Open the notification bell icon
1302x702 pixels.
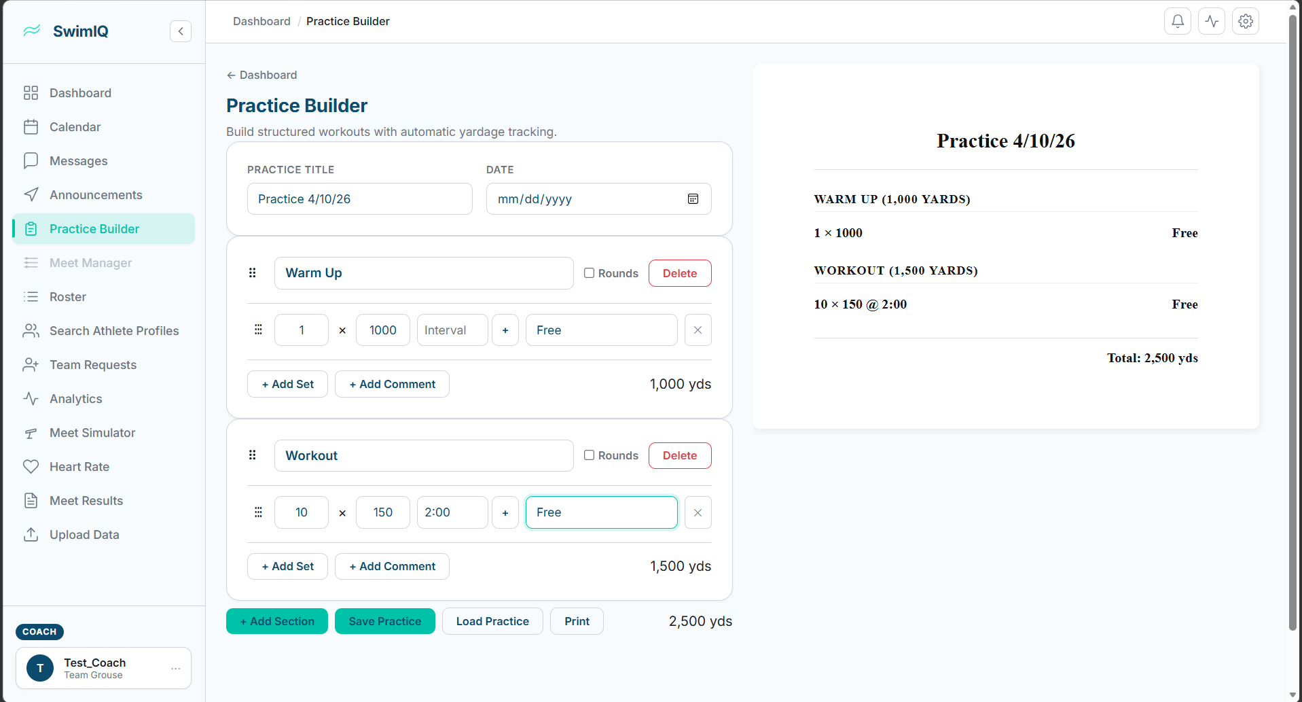1177,21
